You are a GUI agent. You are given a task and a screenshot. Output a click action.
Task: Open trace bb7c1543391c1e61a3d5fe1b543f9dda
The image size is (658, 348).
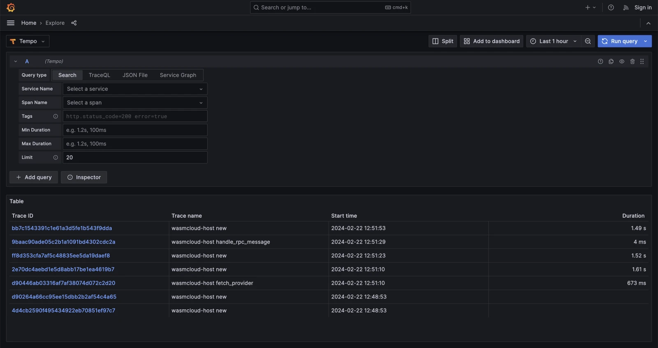62,228
